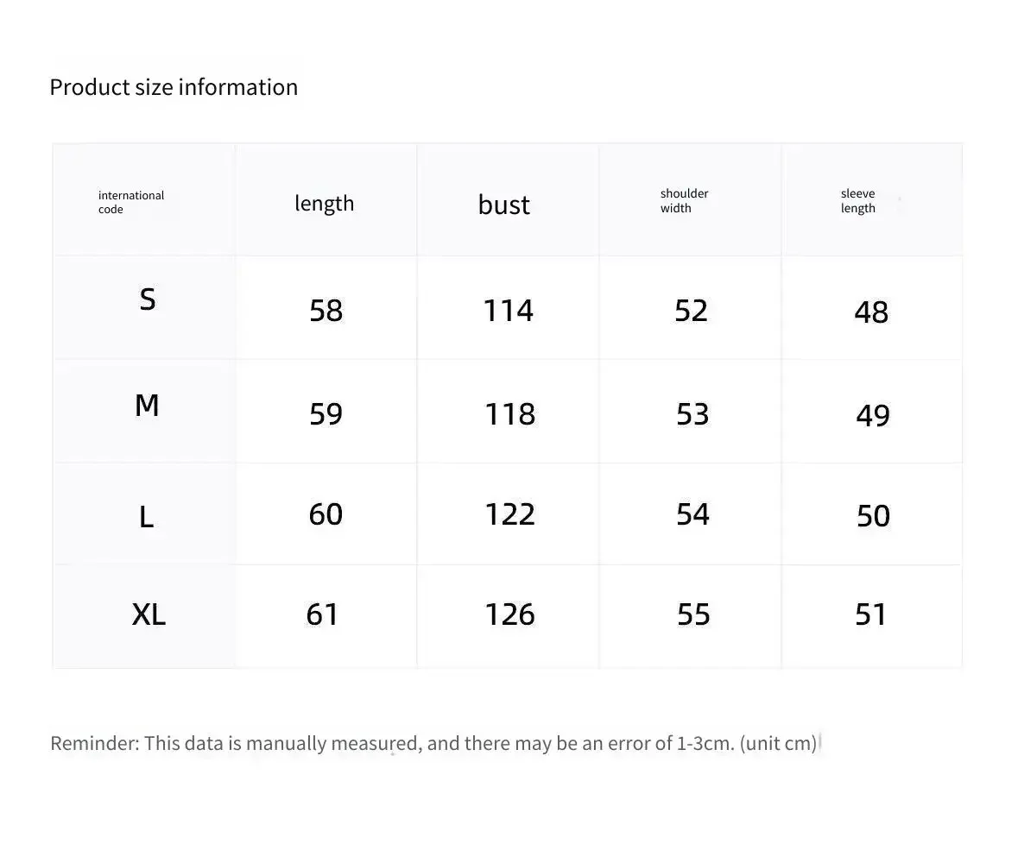
Task: Click the length value 61 for XL
Action: click(x=323, y=614)
